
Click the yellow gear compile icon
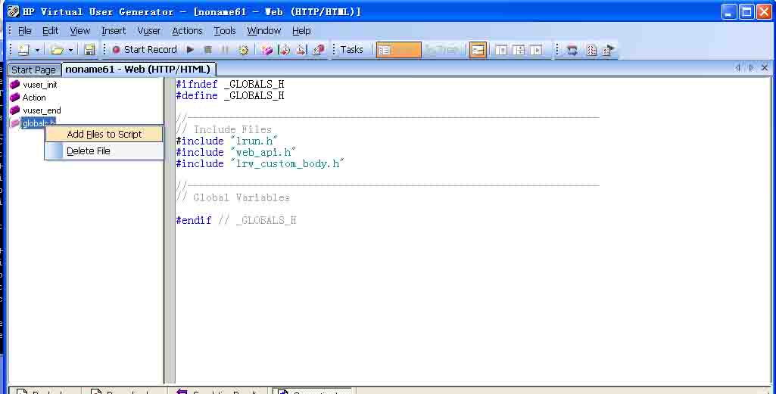(x=243, y=49)
